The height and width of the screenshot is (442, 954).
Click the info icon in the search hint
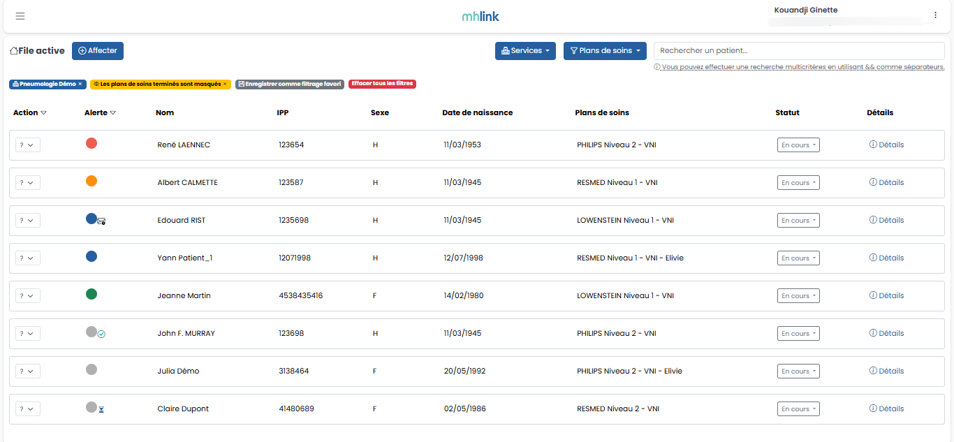(657, 67)
